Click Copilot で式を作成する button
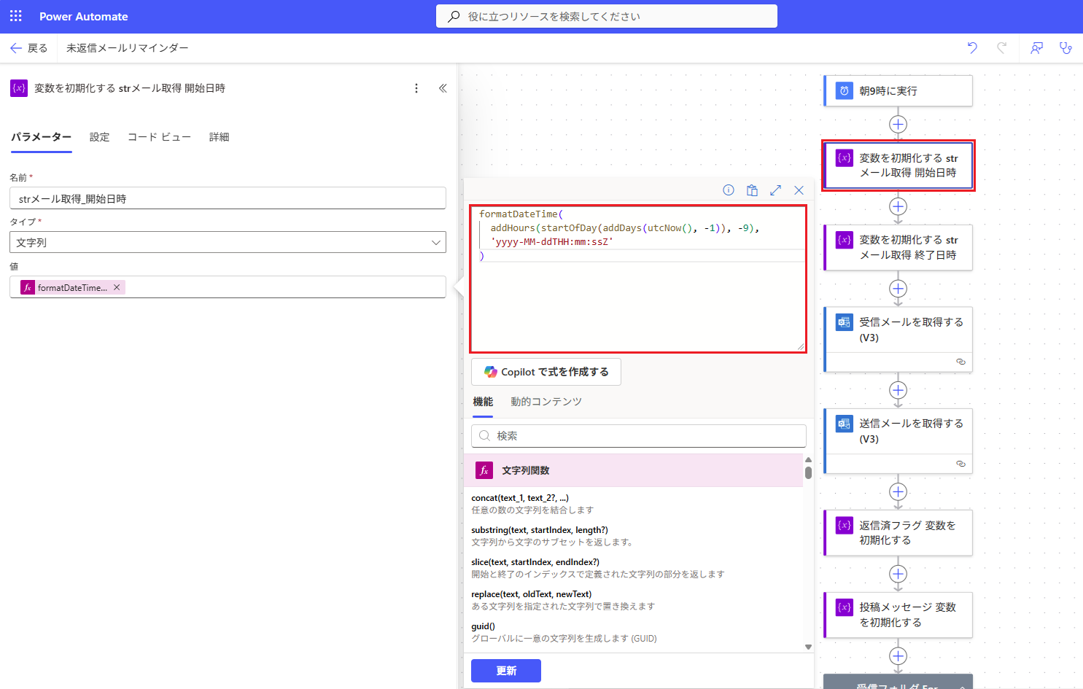Screen dimensions: 1083x689 click(x=546, y=372)
